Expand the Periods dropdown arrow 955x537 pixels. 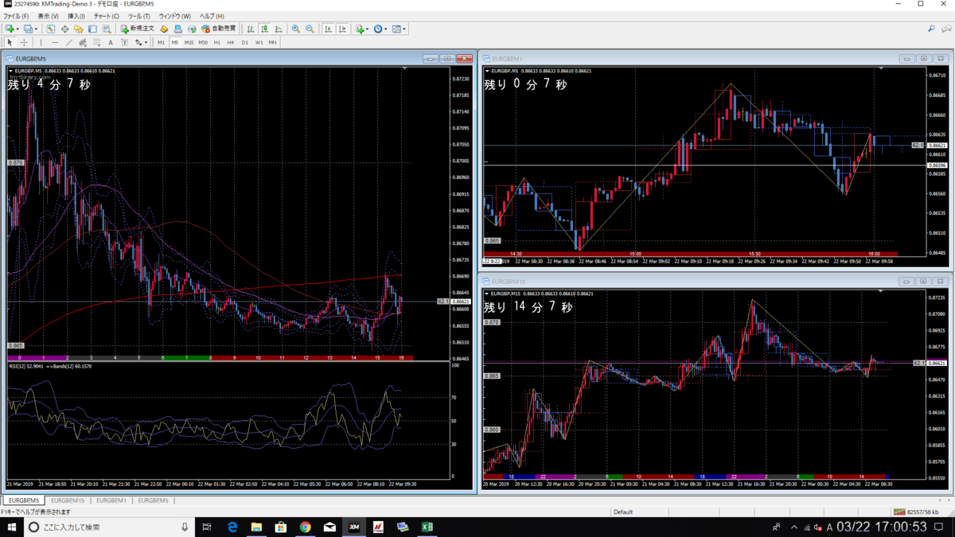click(385, 29)
